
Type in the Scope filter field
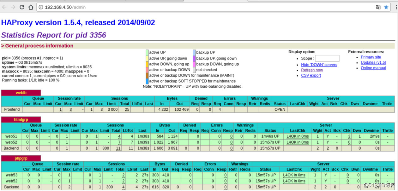point(327,58)
